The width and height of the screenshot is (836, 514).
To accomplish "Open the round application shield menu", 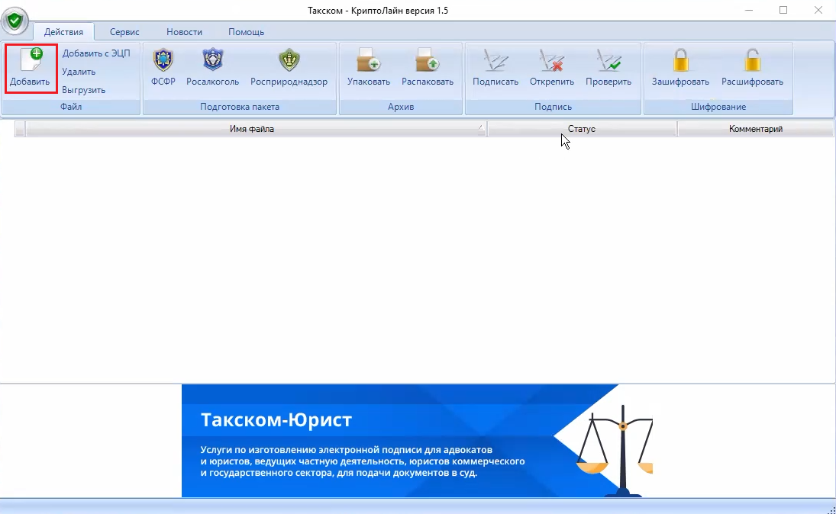I will [x=15, y=20].
